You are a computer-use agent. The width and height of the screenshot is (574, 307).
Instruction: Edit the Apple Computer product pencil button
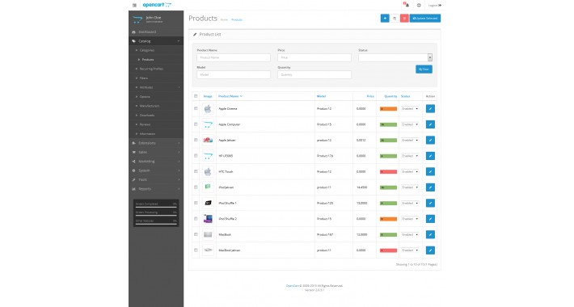pos(430,124)
